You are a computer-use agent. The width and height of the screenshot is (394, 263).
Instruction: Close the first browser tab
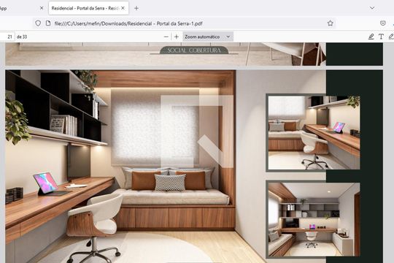pos(42,8)
